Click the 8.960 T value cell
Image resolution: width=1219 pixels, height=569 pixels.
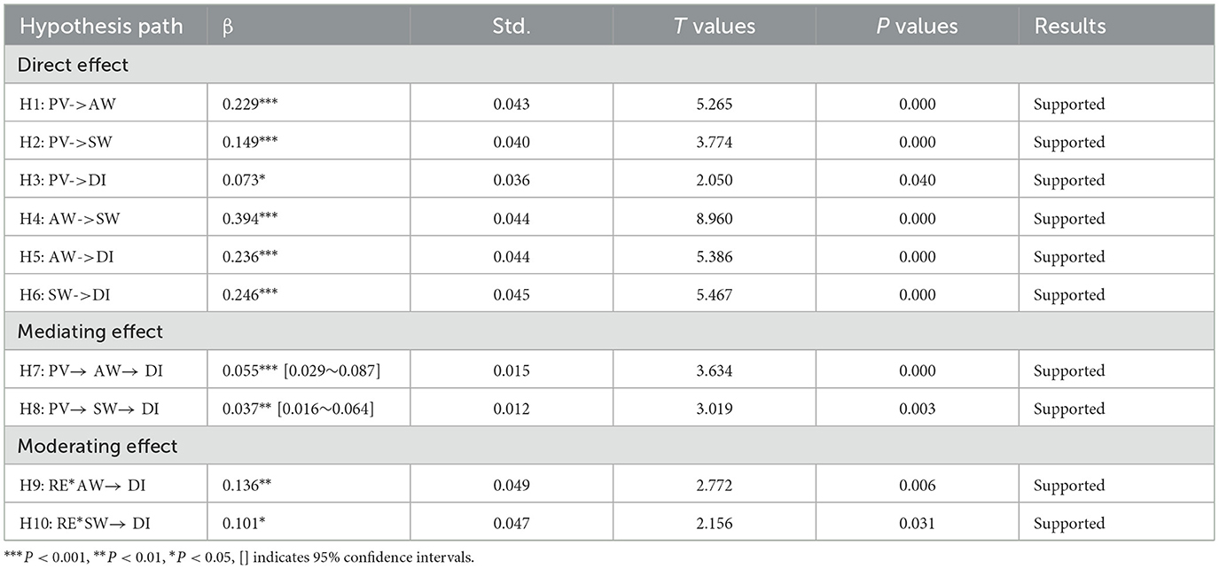pos(714,218)
